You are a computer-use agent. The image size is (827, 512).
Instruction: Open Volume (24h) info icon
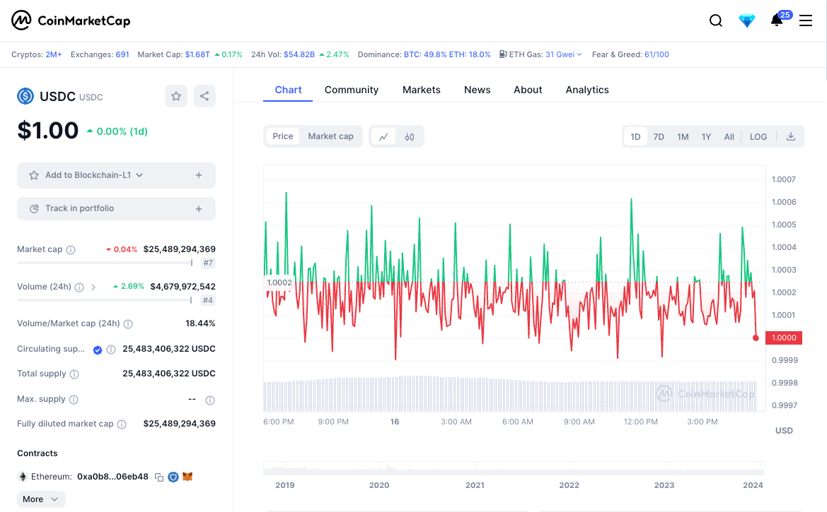click(x=79, y=287)
